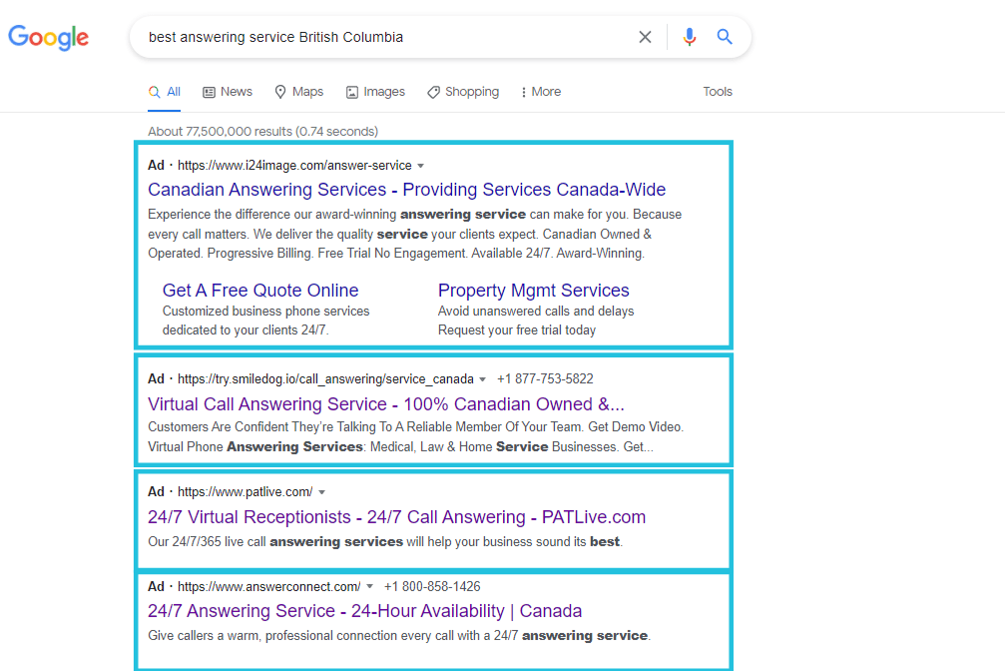Switch to the Shopping tab
Viewport: 1005px width, 671px height.
click(x=463, y=92)
